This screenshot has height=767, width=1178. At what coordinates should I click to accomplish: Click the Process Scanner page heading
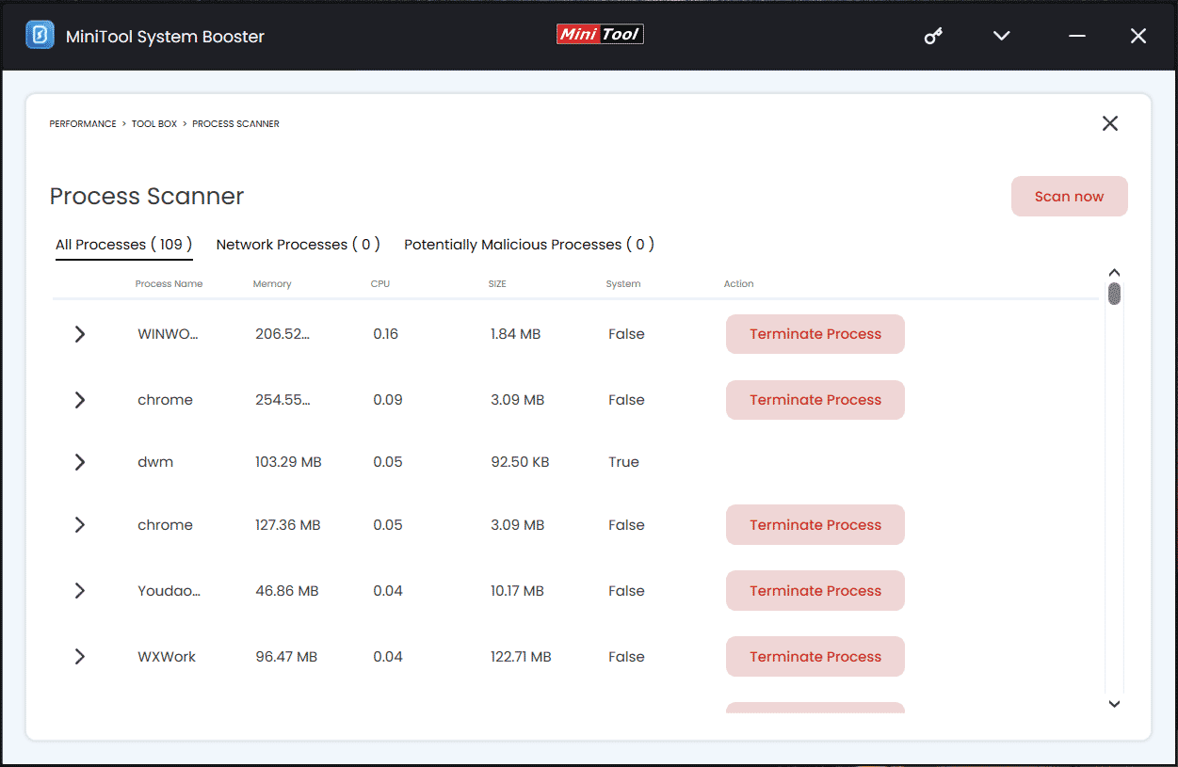147,197
